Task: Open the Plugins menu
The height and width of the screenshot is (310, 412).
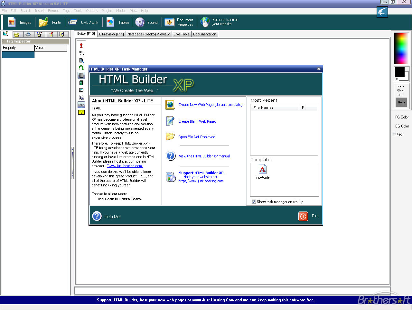Action: pyautogui.click(x=107, y=11)
